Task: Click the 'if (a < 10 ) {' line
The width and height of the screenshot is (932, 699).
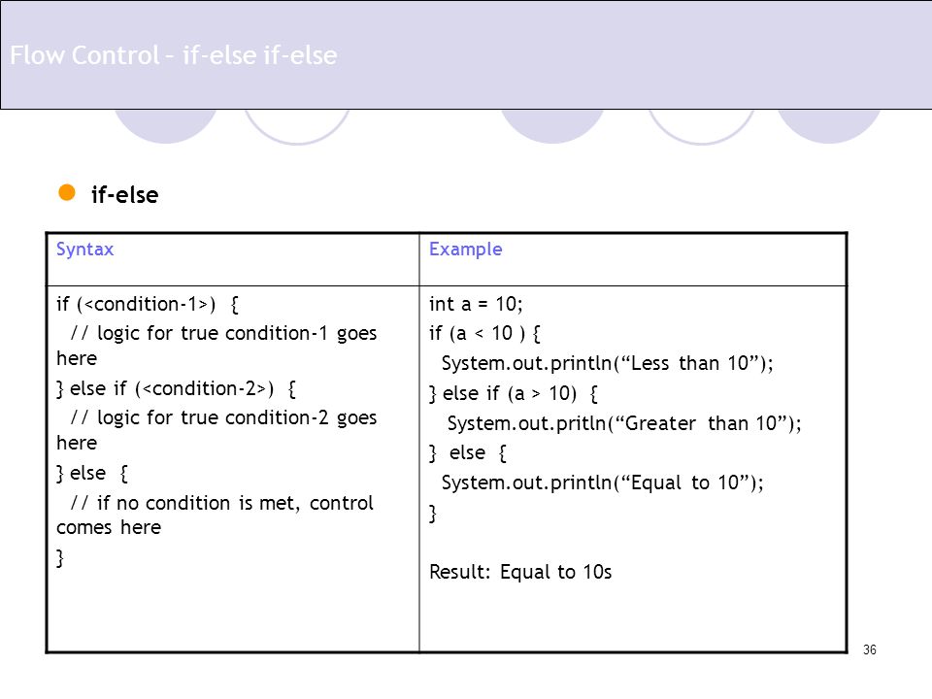Action: (x=484, y=333)
